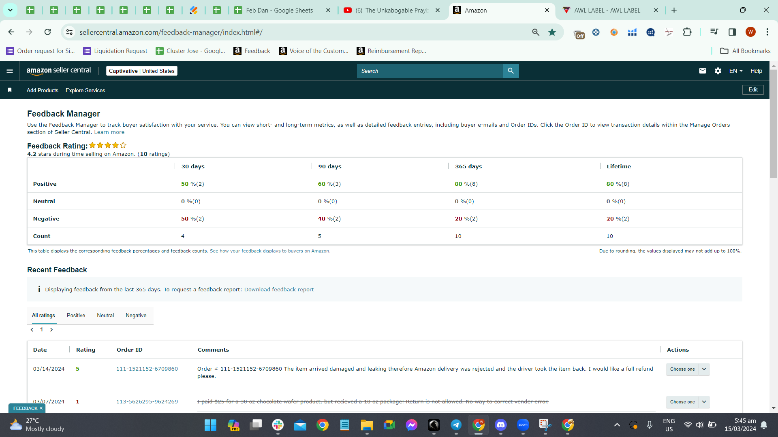778x437 pixels.
Task: Open Discord from the taskbar
Action: point(501,425)
